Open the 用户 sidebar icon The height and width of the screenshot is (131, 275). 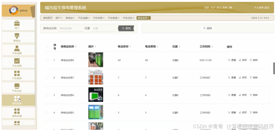17,23
